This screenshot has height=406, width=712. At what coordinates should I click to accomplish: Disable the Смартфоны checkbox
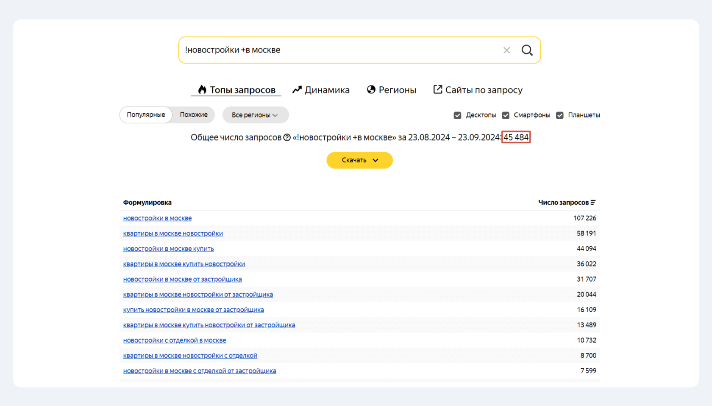(x=506, y=115)
